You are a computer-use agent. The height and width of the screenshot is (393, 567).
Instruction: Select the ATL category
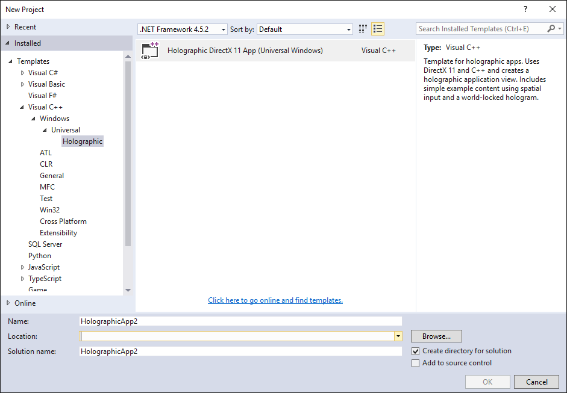pyautogui.click(x=46, y=153)
